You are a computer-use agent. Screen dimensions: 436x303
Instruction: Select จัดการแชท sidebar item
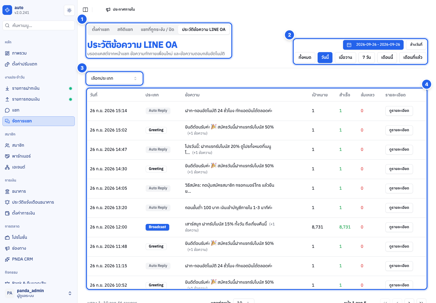click(38, 121)
